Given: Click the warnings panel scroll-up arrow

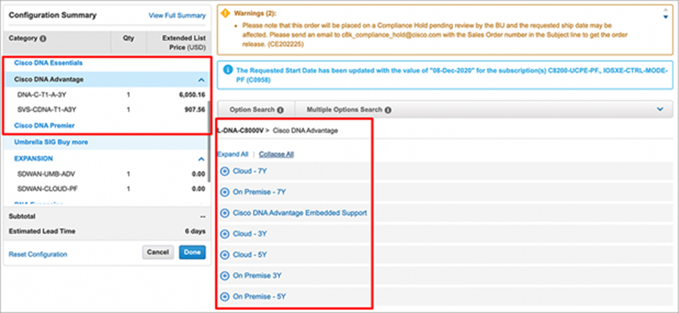Looking at the screenshot, I should click(x=666, y=9).
